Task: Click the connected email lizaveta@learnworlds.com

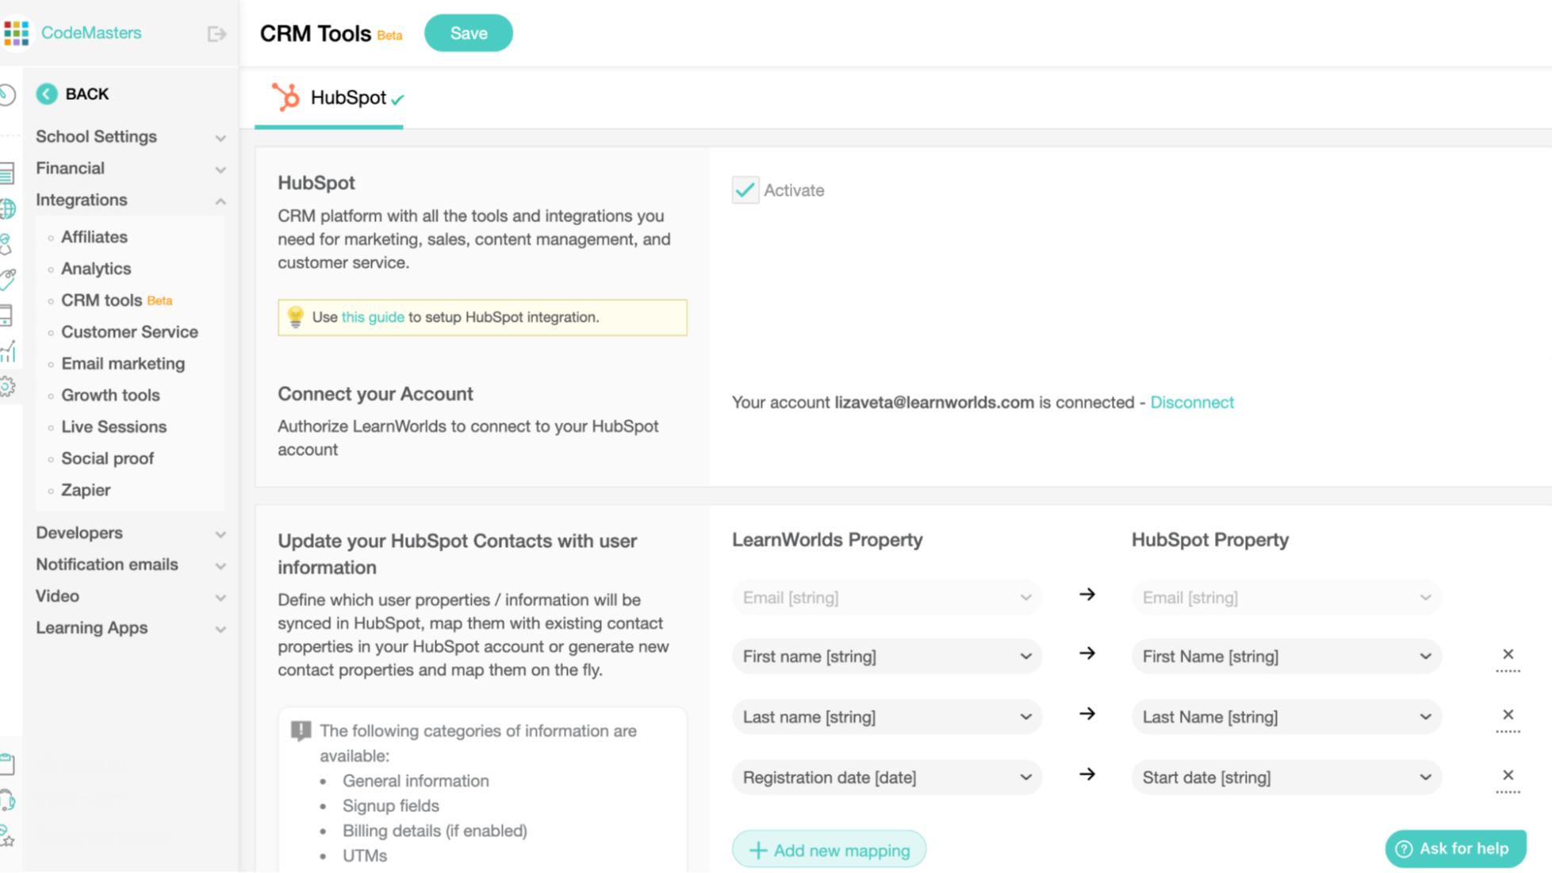Action: 934,402
